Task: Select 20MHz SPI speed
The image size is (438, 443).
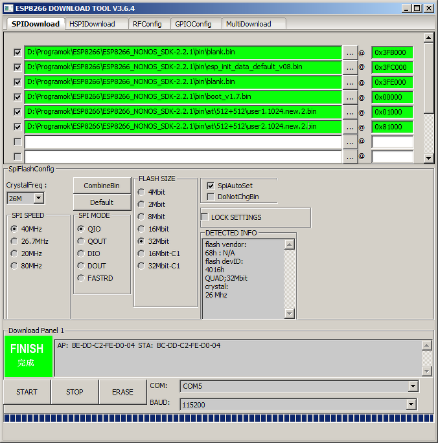Action: click(27, 254)
